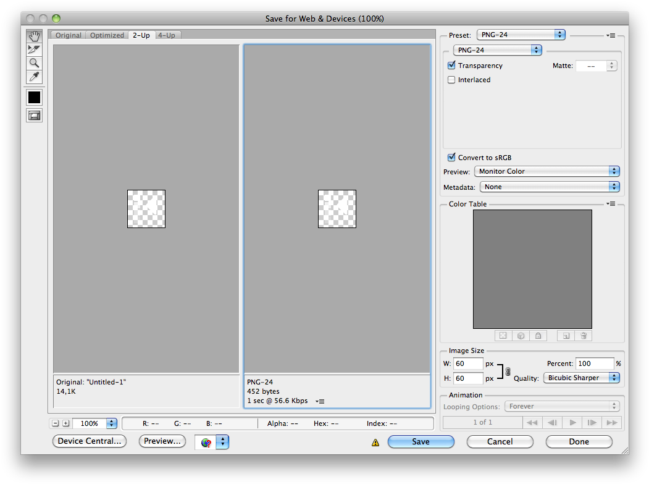Open the Metadata dropdown
Viewport: 649px width, 484px height.
tap(548, 187)
